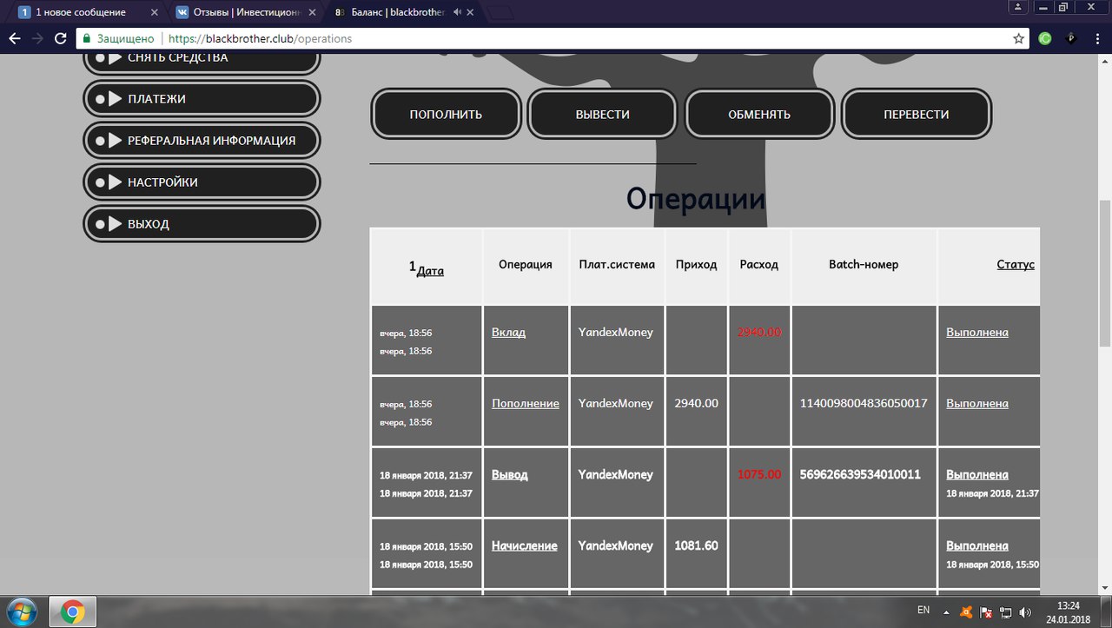Viewport: 1112px width, 628px height.
Task: Click Выполнена status in the Начисление row
Action: [977, 545]
